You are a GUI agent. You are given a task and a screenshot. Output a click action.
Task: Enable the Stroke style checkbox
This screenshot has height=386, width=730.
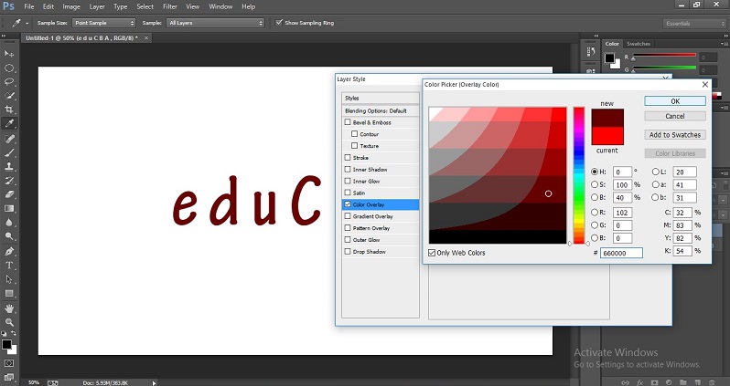(x=348, y=158)
